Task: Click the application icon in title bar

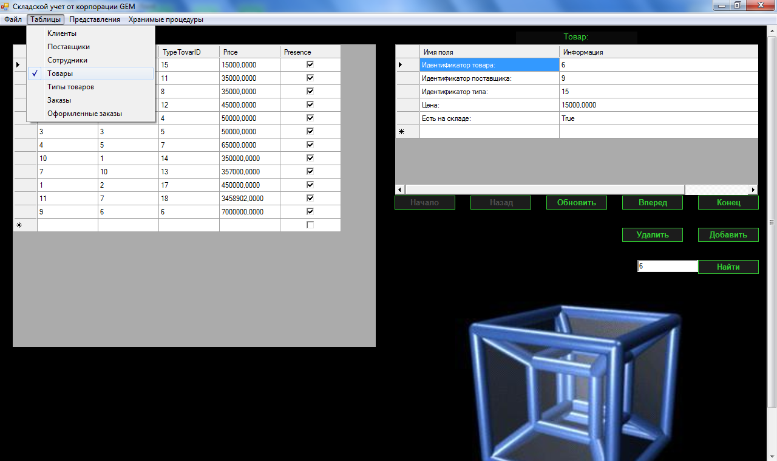Action: (5, 5)
